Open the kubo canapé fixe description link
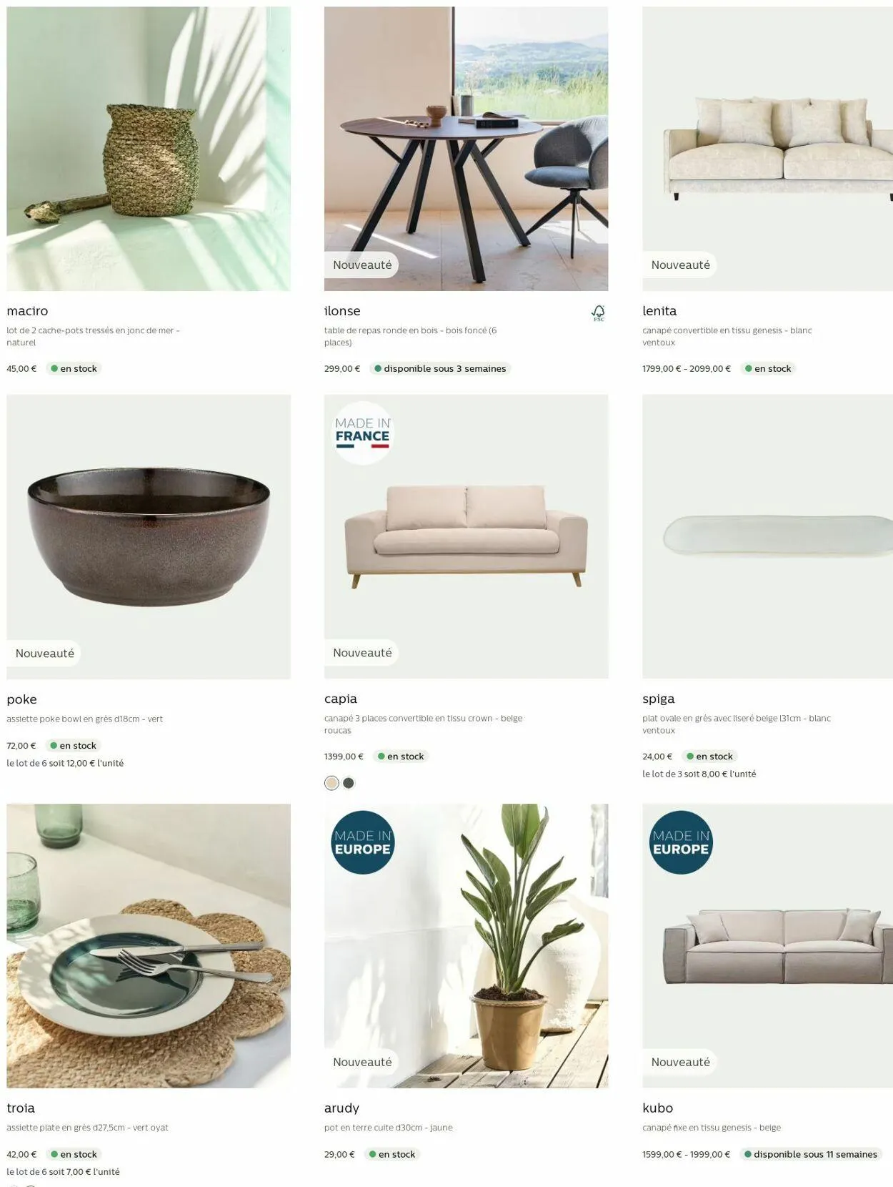The width and height of the screenshot is (893, 1187). pos(712,1128)
